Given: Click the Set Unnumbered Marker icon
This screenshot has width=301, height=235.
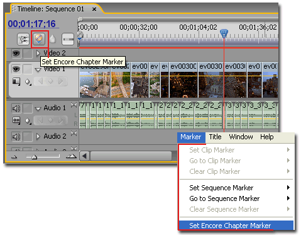Looking at the screenshot, I should (53, 39).
